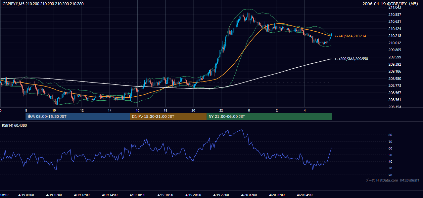The image size is (423, 198).
Task: Click the 4/19 20:00 time label
Action: [x=193, y=195]
